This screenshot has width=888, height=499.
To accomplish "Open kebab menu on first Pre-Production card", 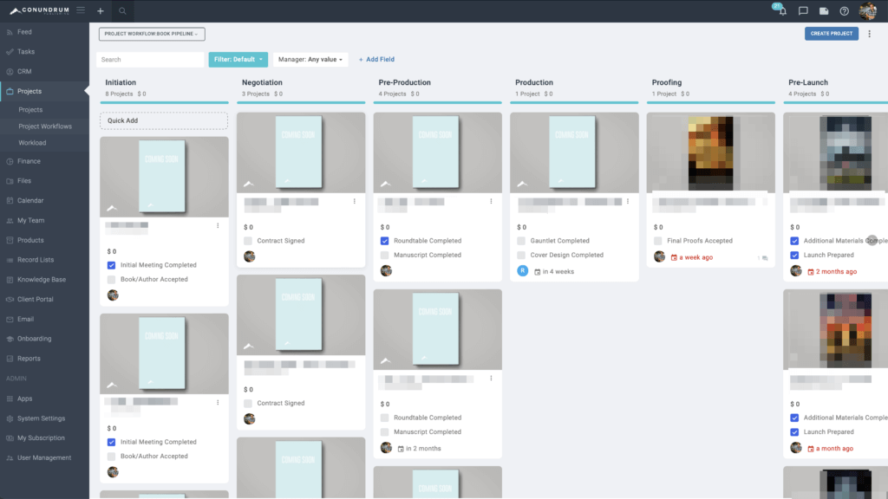I will pos(491,201).
